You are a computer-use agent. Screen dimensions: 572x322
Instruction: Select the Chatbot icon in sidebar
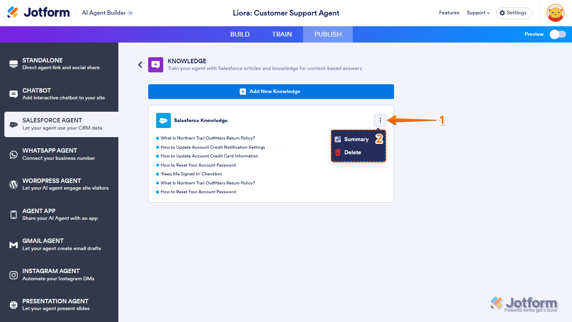pyautogui.click(x=14, y=94)
